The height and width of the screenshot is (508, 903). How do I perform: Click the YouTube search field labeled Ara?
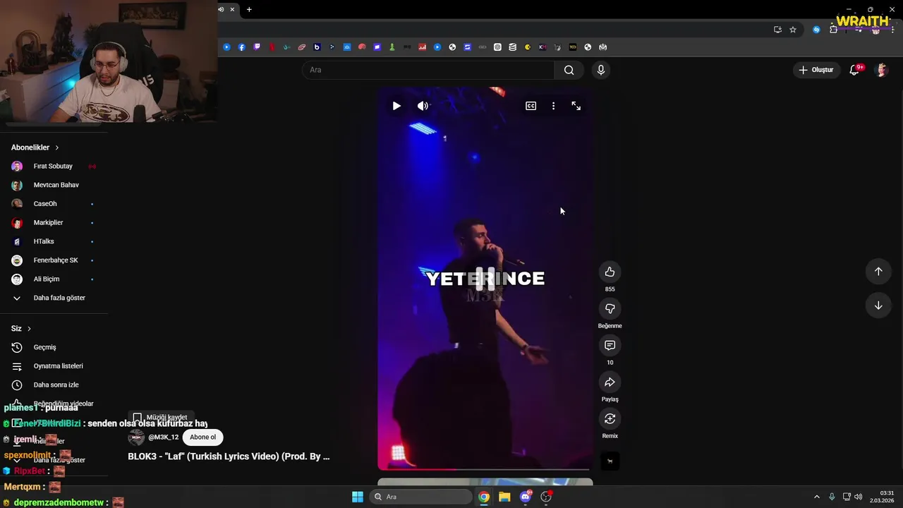[x=428, y=70]
